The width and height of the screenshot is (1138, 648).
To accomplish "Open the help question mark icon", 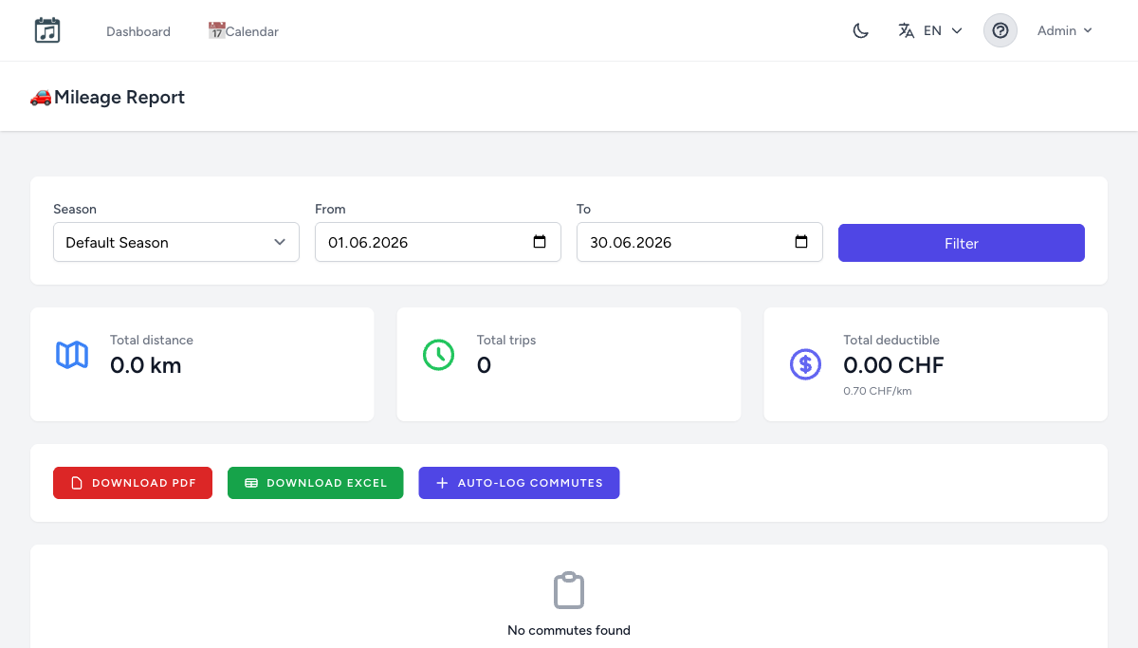I will click(x=1000, y=30).
